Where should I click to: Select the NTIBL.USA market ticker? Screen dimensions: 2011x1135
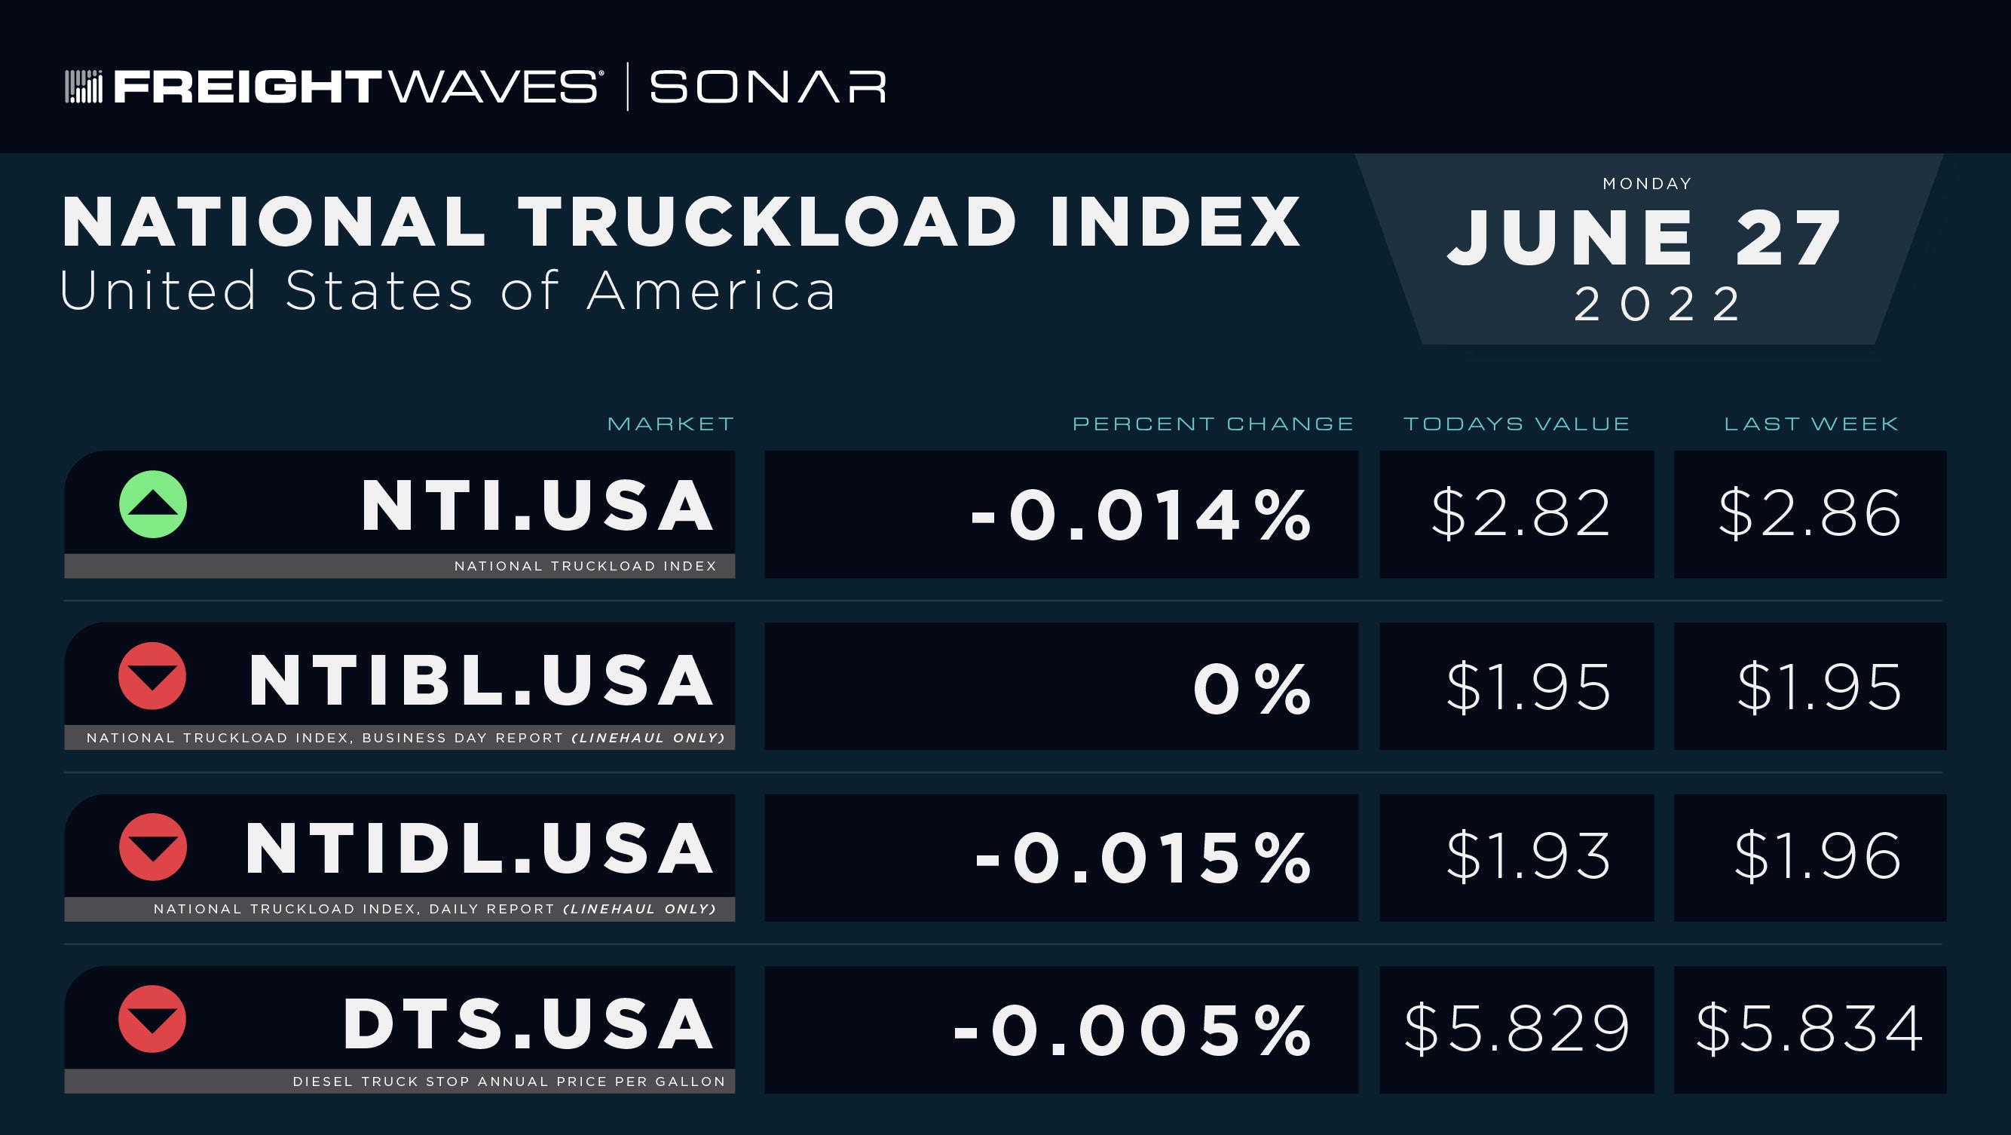click(x=481, y=680)
